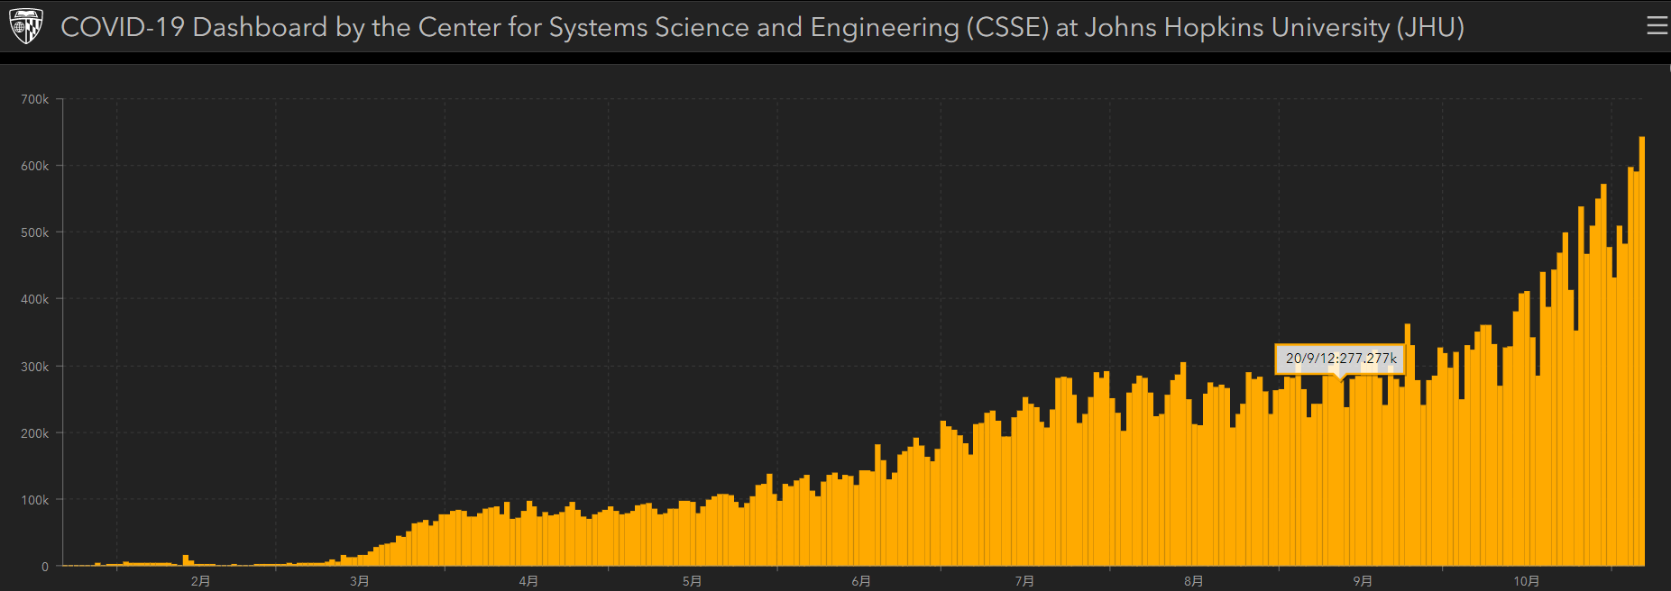
Task: Click the 0 y-axis label
Action: pos(45,567)
